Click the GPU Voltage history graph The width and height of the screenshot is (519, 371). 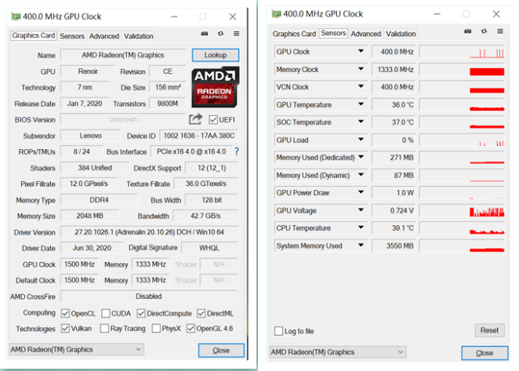tap(462, 210)
